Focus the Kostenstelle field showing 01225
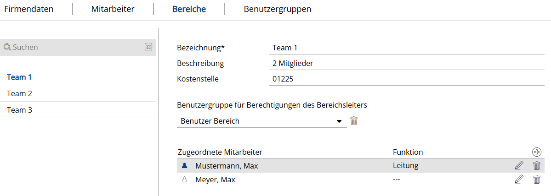Viewport: 551px width, 196px height. [x=406, y=79]
